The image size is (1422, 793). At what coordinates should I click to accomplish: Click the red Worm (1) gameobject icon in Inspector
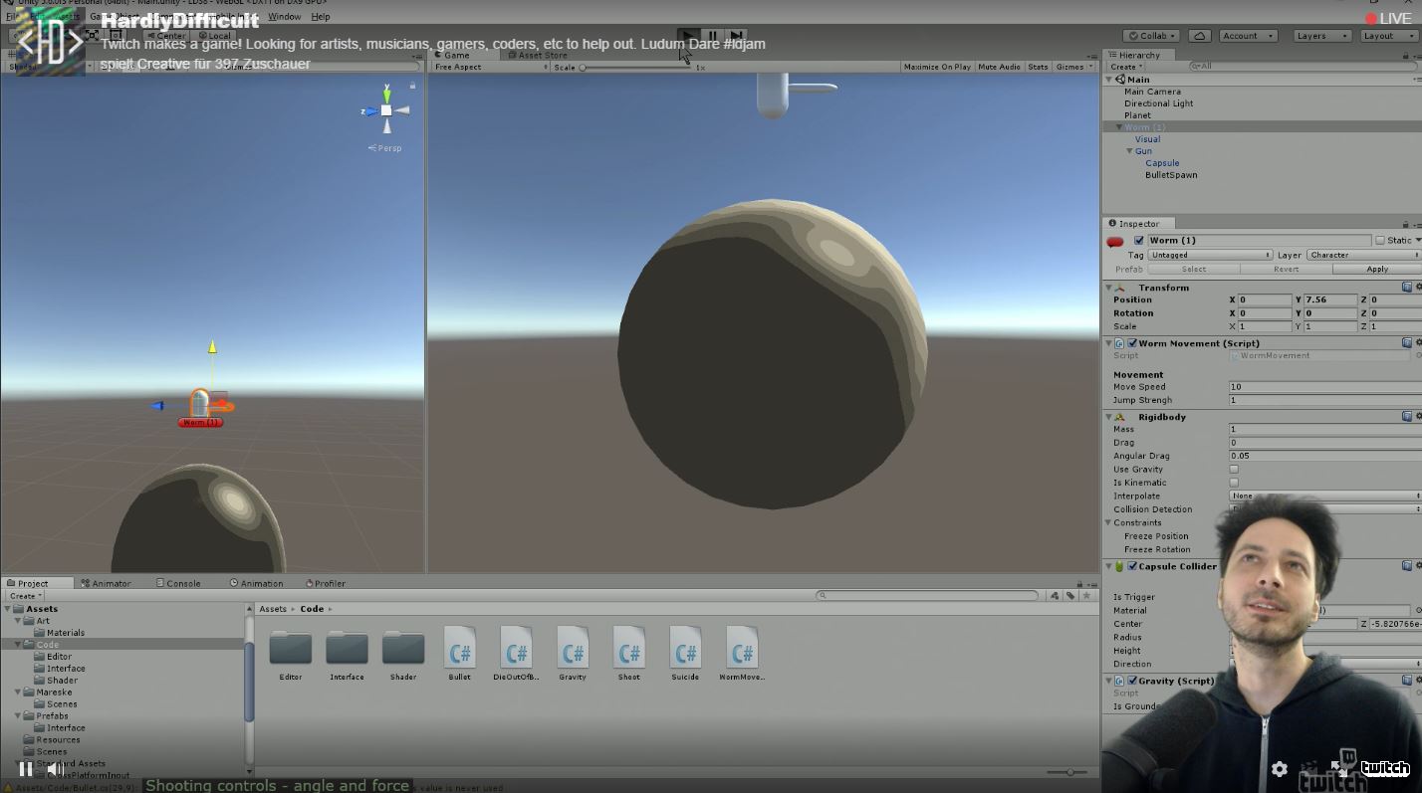1115,241
